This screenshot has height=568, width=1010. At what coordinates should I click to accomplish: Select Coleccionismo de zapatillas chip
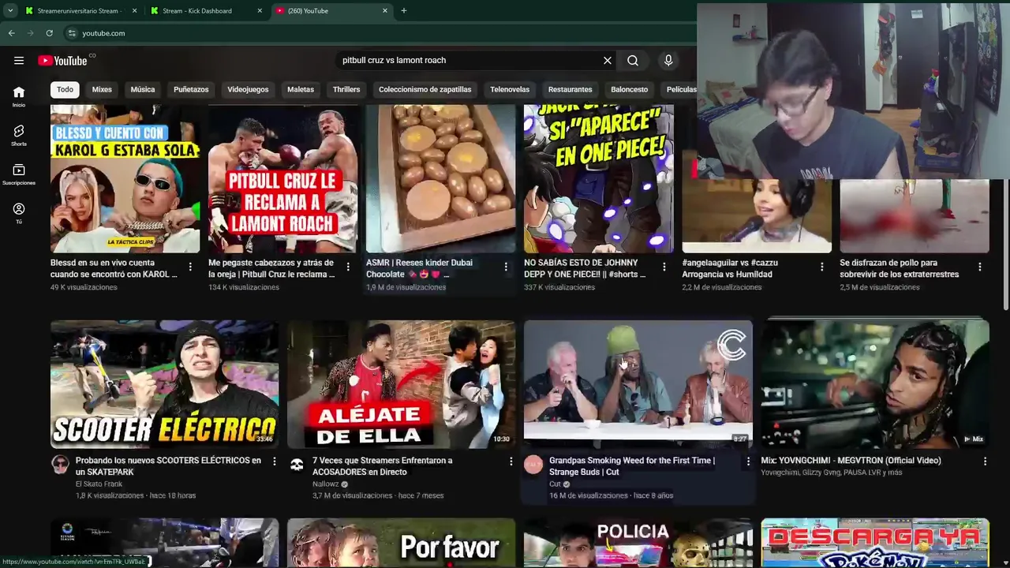[425, 89]
